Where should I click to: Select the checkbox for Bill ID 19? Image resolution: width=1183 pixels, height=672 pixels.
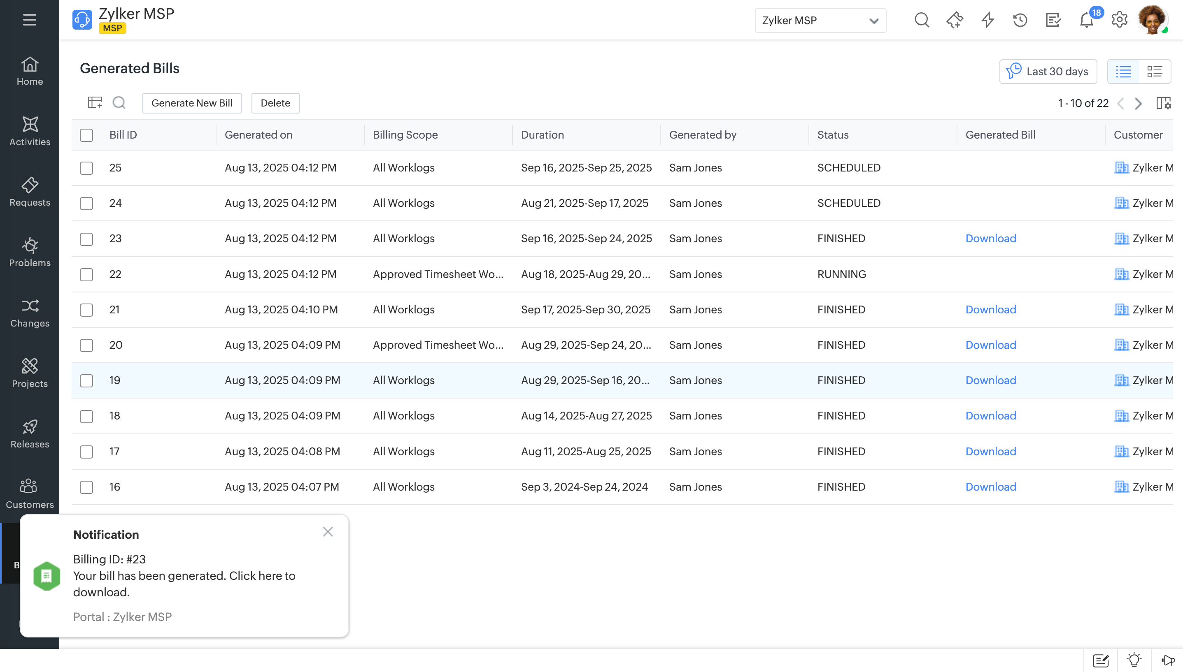tap(86, 381)
